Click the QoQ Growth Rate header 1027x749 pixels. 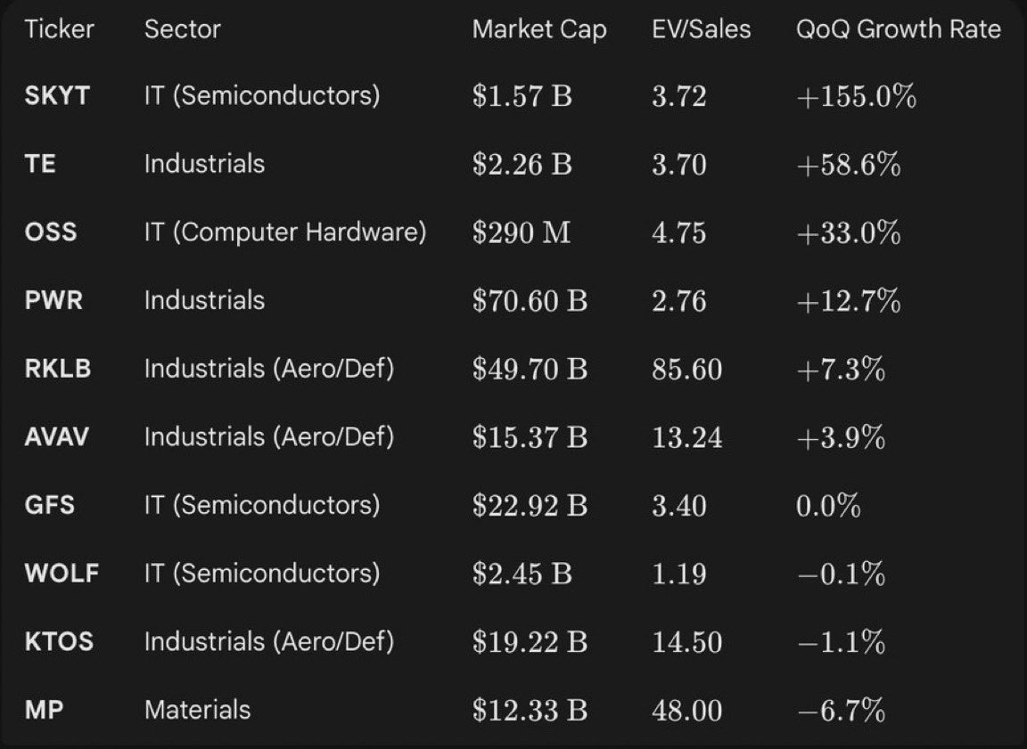tap(898, 29)
